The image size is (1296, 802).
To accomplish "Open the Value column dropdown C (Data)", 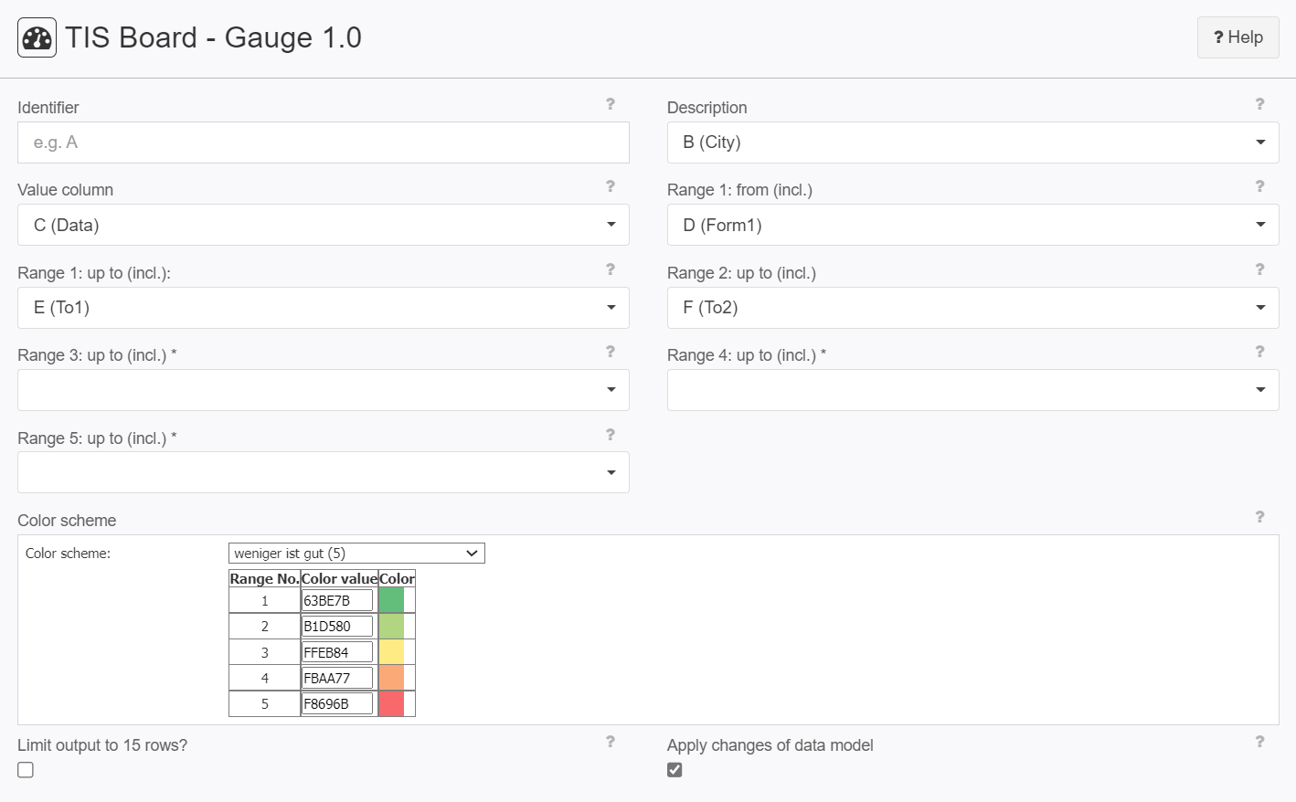I will pyautogui.click(x=324, y=225).
